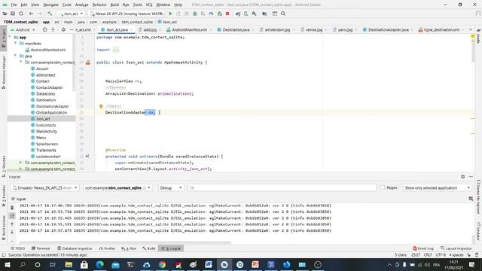Open the Refactor menu
Image resolution: width=482 pixels, height=271 pixels.
[99, 5]
